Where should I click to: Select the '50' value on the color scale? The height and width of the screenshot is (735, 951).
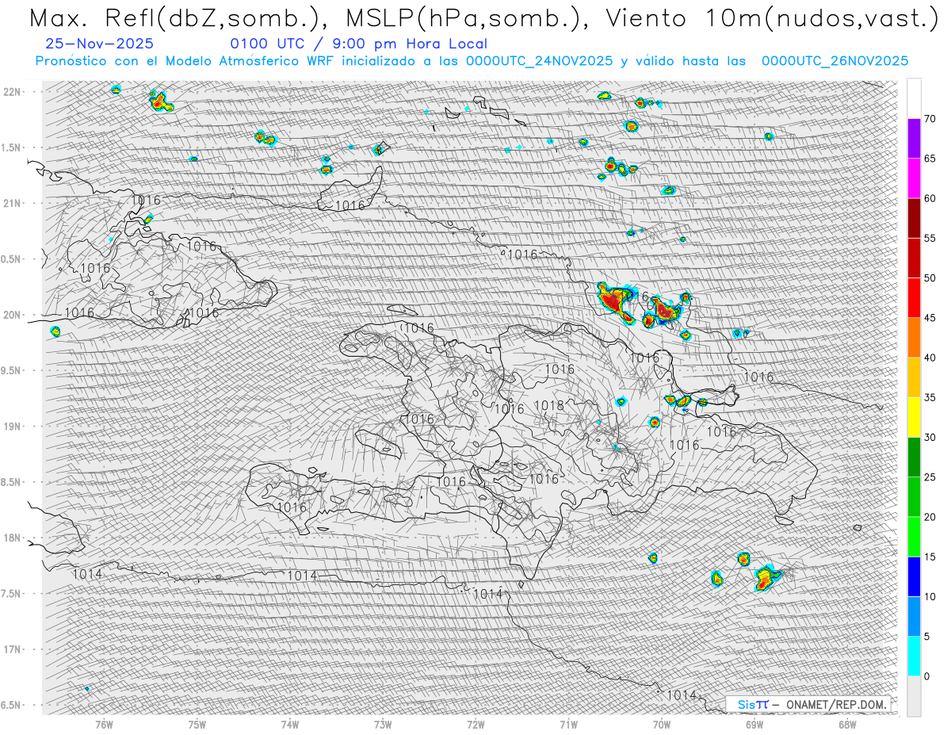(x=930, y=278)
